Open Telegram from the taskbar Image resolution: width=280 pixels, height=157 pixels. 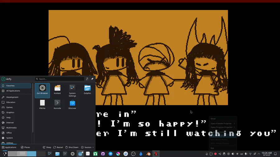click(x=110, y=154)
